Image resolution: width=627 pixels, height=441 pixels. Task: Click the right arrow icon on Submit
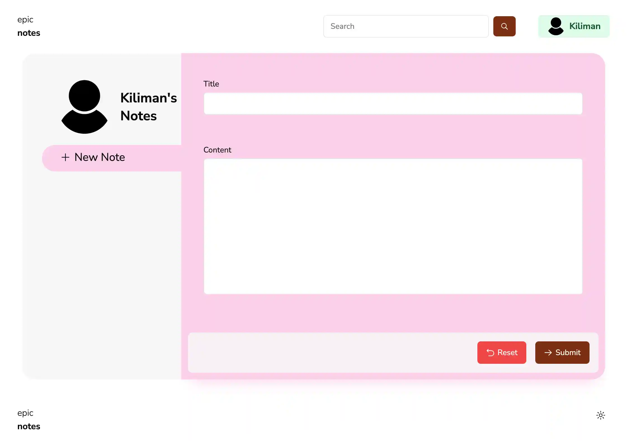[548, 353]
